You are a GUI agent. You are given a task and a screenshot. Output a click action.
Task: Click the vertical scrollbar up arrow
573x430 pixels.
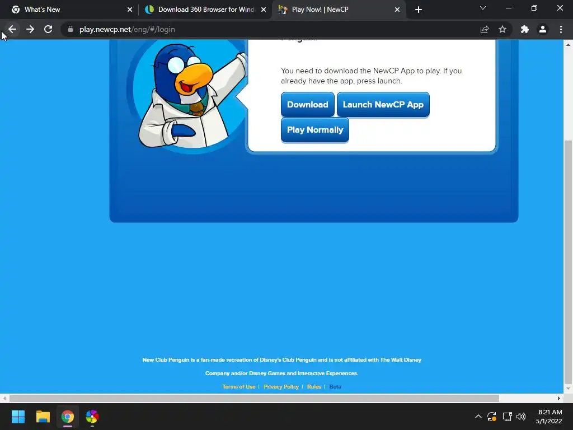coord(568,45)
